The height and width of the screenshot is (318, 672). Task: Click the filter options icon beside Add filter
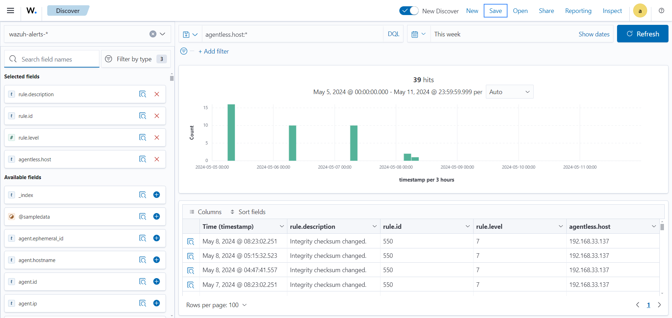[183, 51]
